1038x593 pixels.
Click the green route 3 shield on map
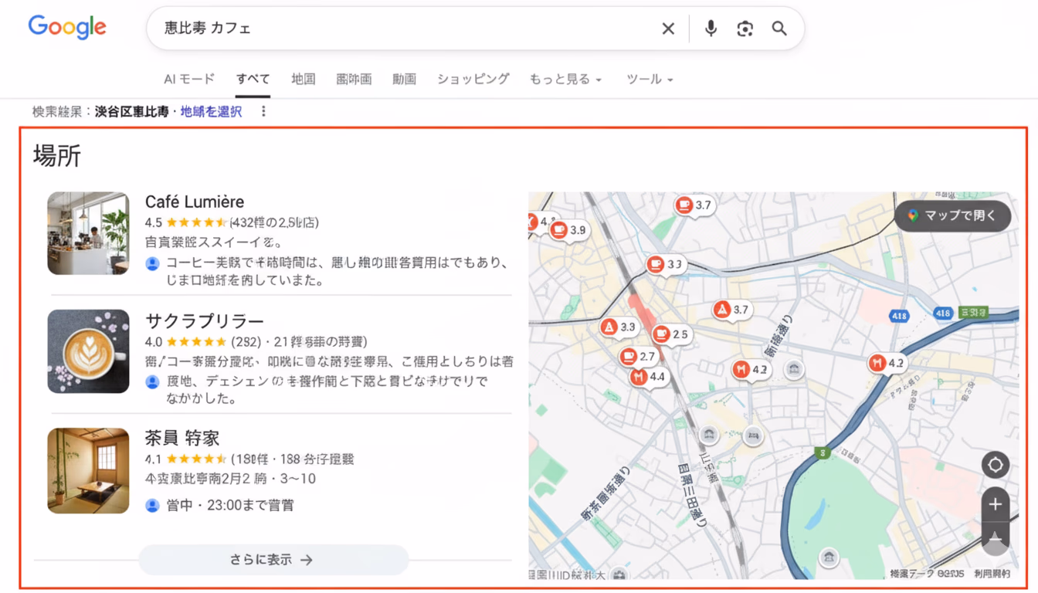click(x=823, y=452)
